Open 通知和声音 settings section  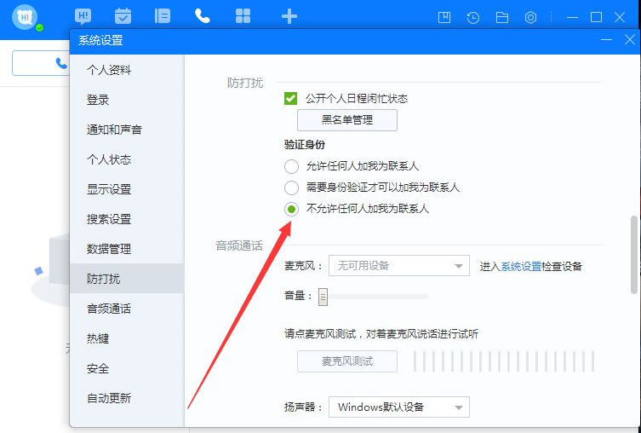[x=127, y=130]
